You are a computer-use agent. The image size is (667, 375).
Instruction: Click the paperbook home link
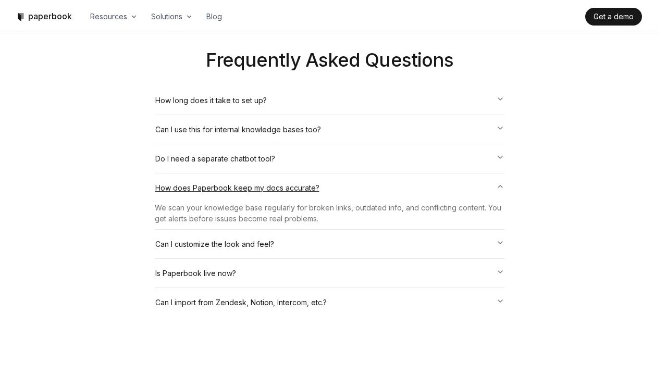click(x=44, y=16)
